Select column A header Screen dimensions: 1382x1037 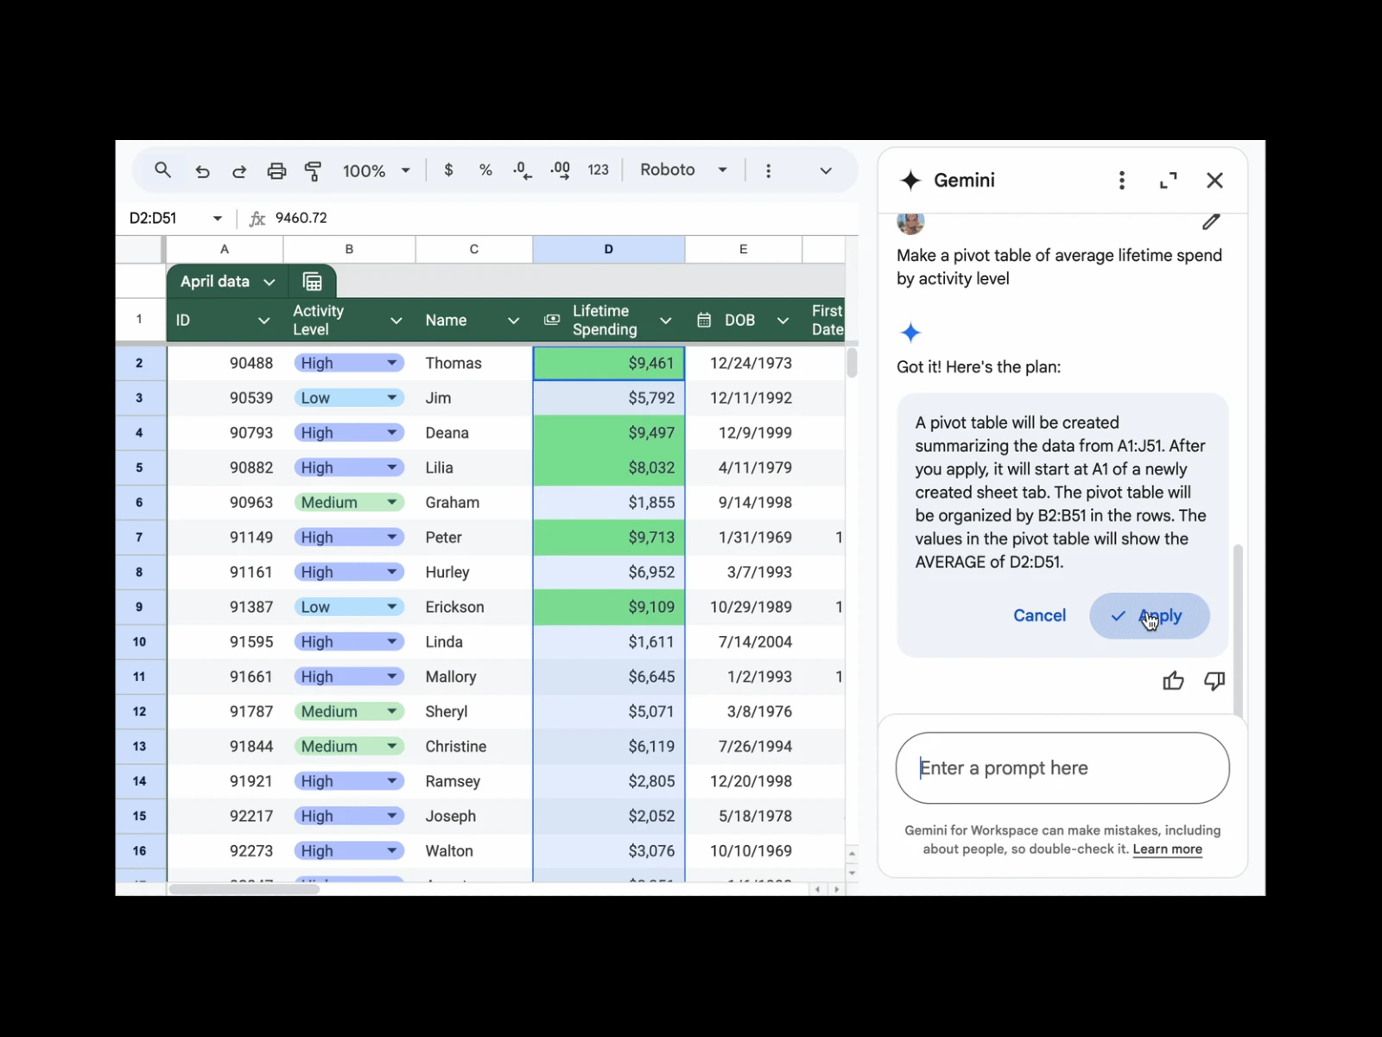(x=225, y=249)
